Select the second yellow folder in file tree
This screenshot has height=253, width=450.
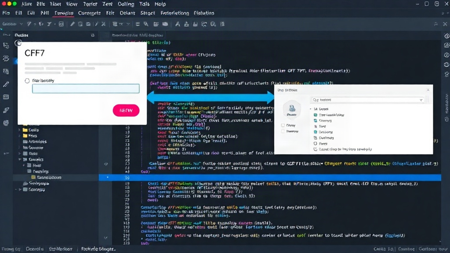pyautogui.click(x=30, y=136)
